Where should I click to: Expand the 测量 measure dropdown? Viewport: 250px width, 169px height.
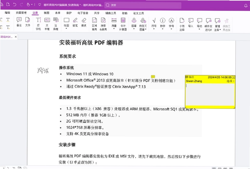(x=114, y=29)
